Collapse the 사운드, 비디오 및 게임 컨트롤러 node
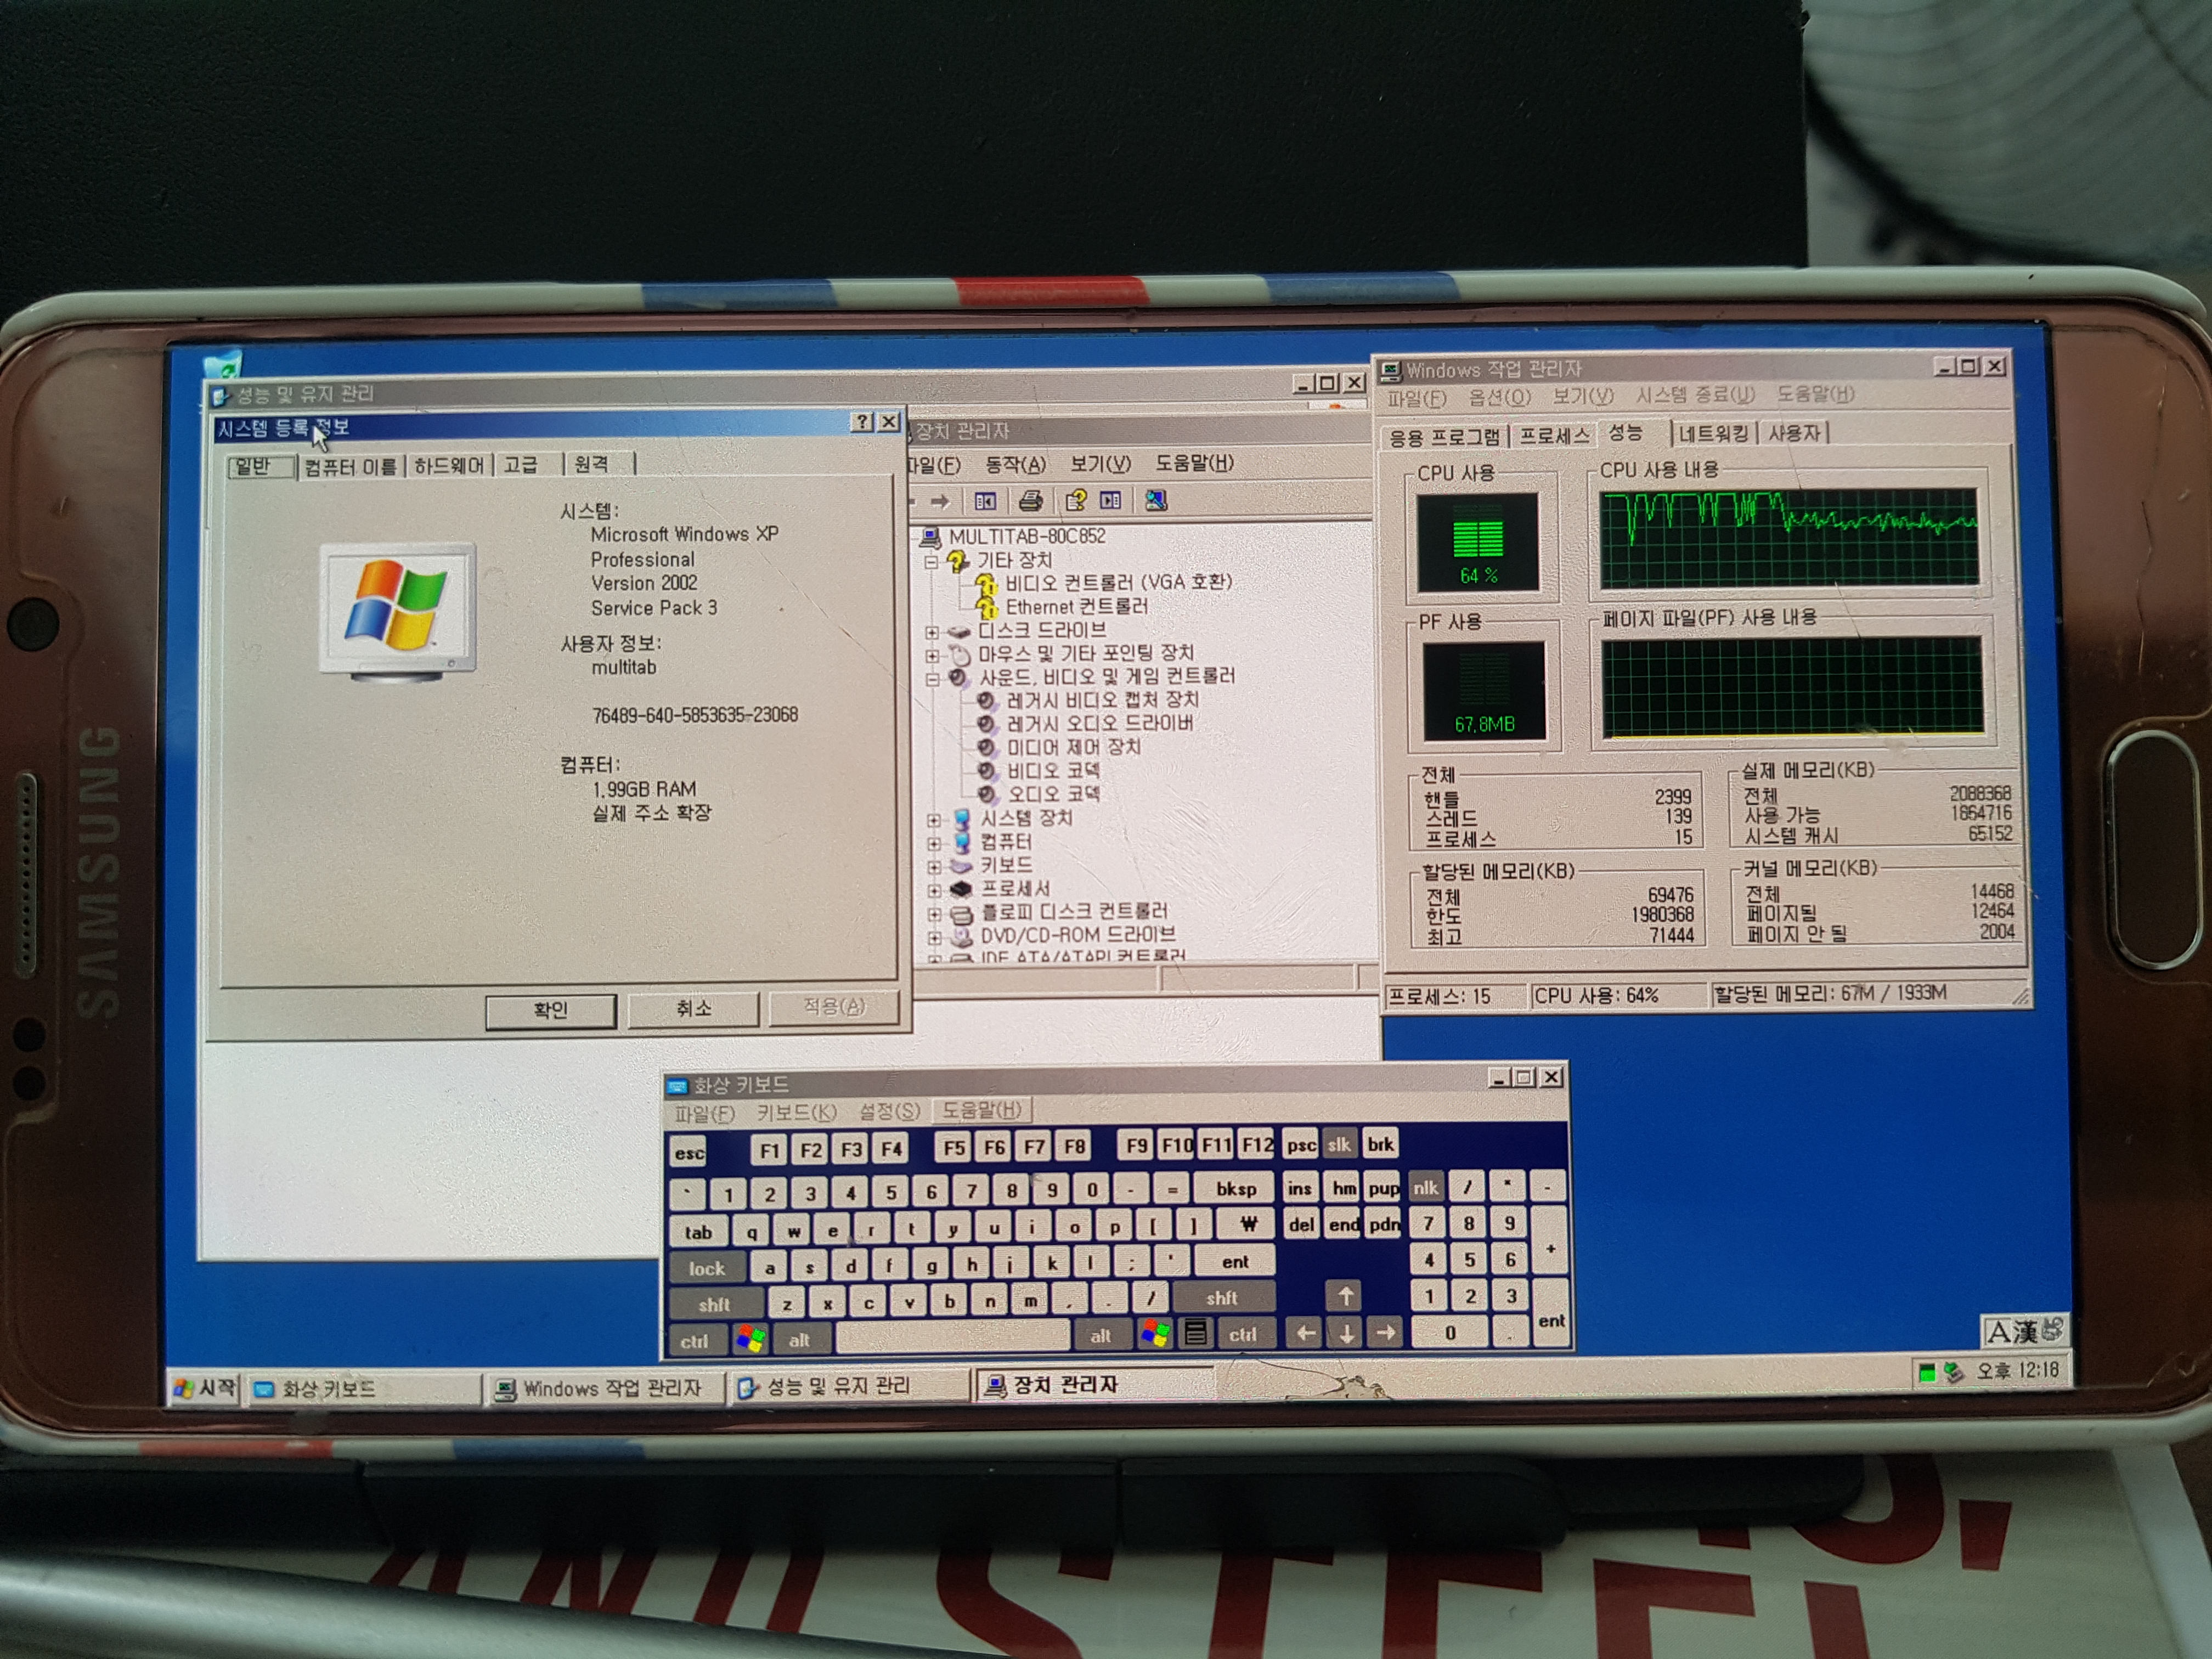Image resolution: width=2212 pixels, height=1659 pixels. coord(932,679)
